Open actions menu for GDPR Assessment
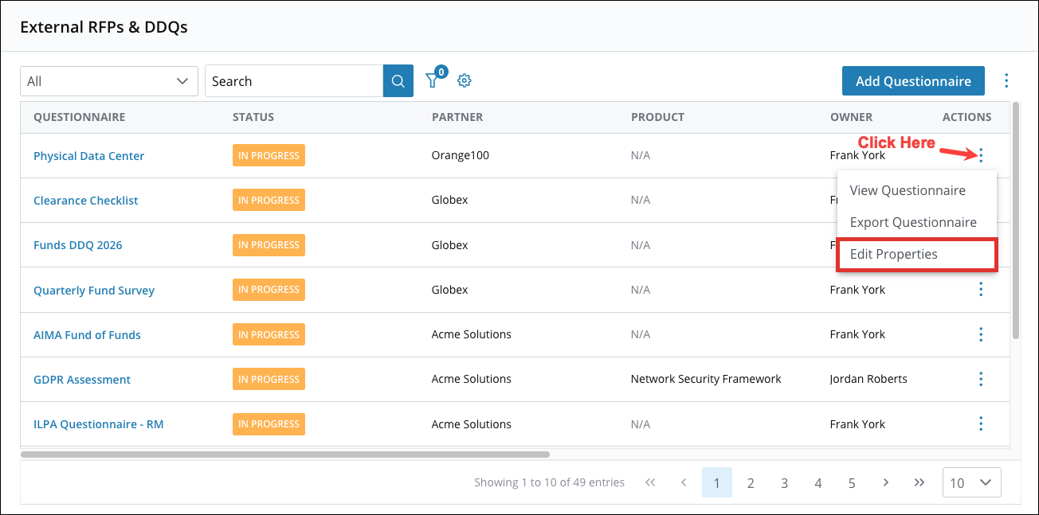1039x515 pixels. tap(981, 379)
